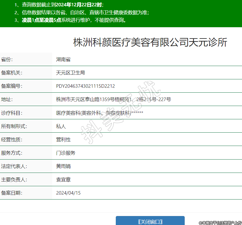This screenshot has width=242, height=225.
Task: Click the 备案机关 value 天元区卫生局
Action: (70, 73)
